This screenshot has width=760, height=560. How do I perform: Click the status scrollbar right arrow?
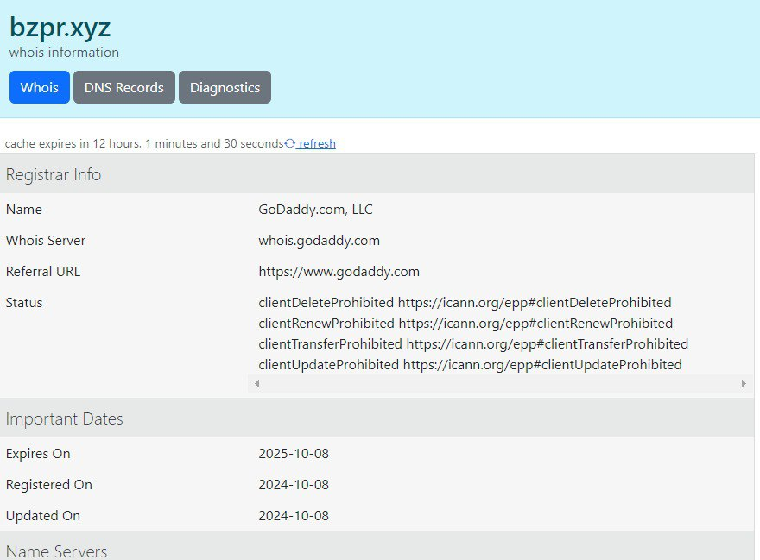pyautogui.click(x=744, y=384)
